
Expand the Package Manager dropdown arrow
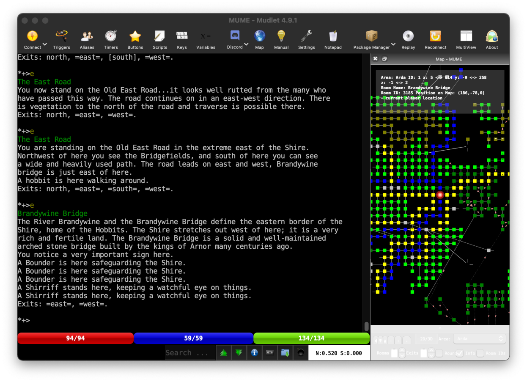393,44
